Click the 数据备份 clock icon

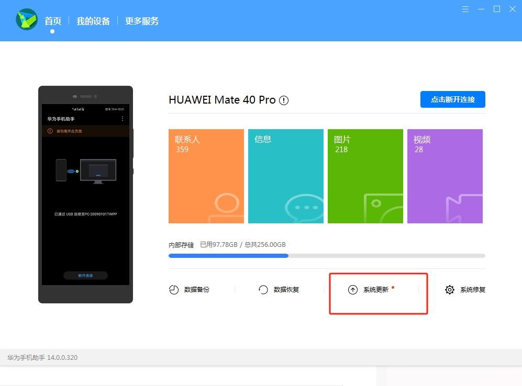click(174, 290)
